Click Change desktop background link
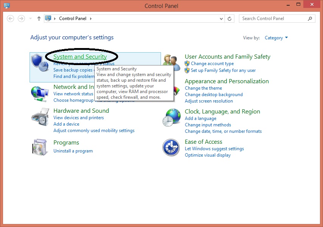Image resolution: width=323 pixels, height=227 pixels. click(214, 95)
